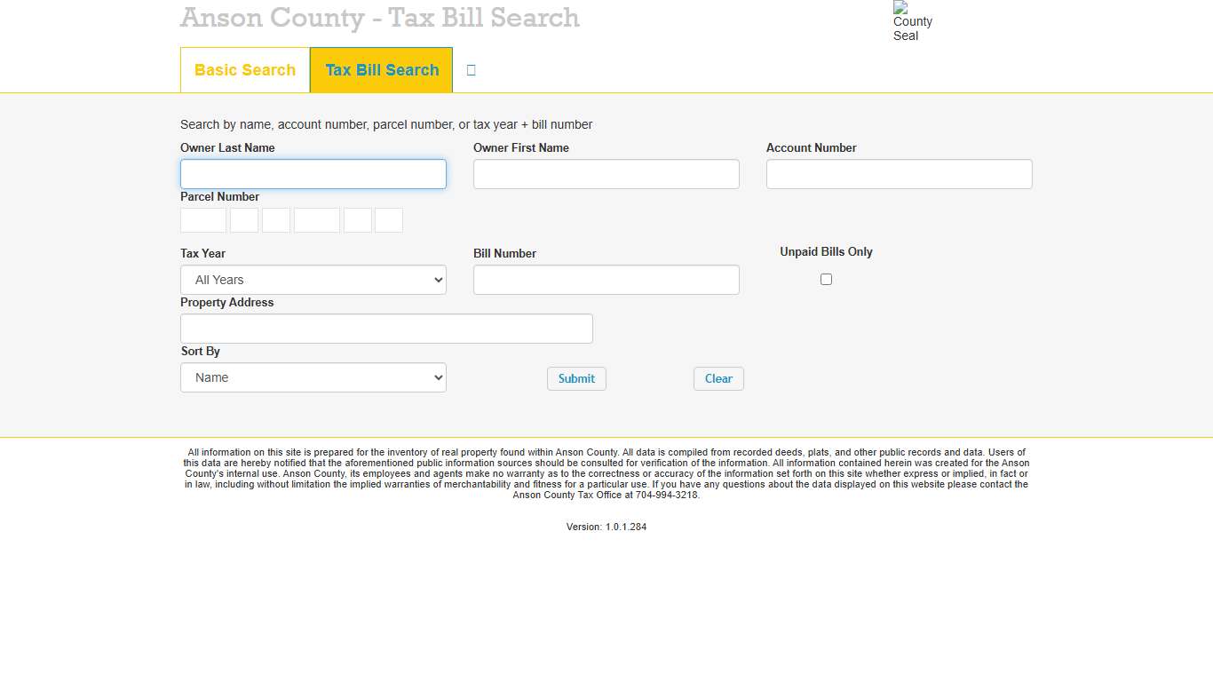Switch to the Basic Search tab
This screenshot has width=1213, height=682.
pyautogui.click(x=244, y=69)
